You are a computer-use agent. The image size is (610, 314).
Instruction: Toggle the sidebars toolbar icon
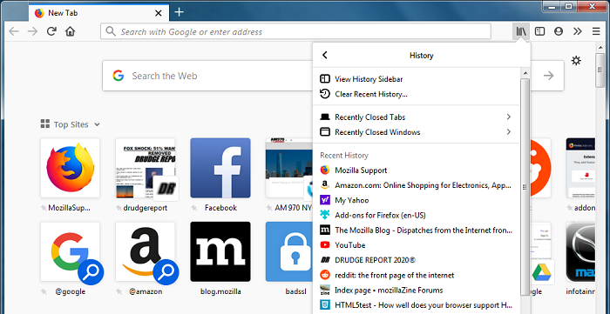[x=539, y=31]
